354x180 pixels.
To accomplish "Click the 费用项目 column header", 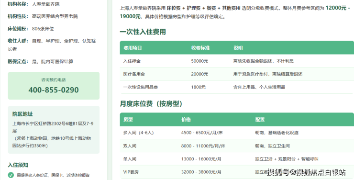I will pyautogui.click(x=133, y=48).
